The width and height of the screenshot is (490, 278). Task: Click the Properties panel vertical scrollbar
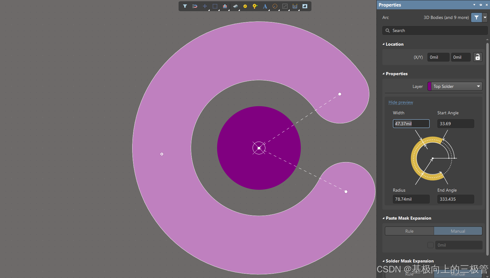coord(487,149)
